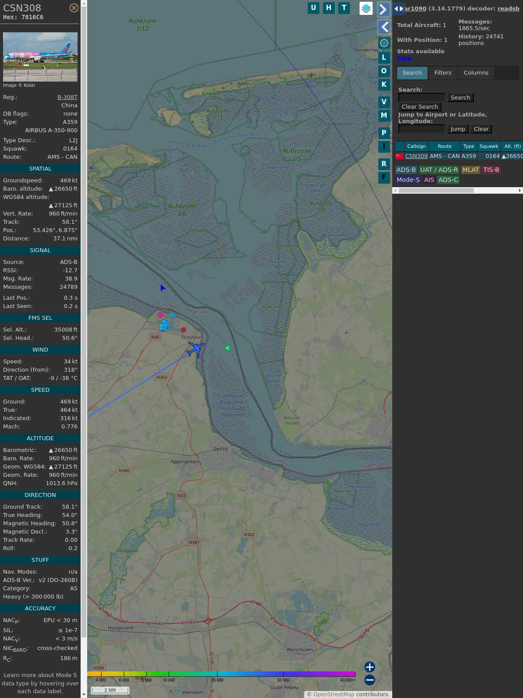Click the Jump to airport input field
523x698 pixels.
421,129
